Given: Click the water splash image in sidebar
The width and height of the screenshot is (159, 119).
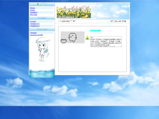Looking at the screenshot, I should [42, 73].
